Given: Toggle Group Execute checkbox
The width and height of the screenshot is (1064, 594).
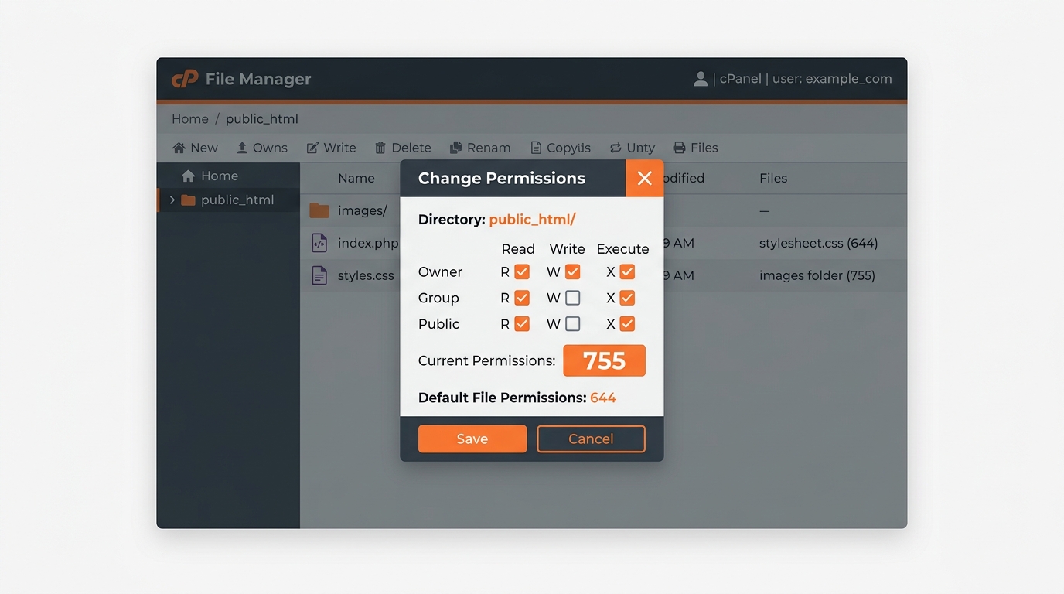Looking at the screenshot, I should click(627, 298).
